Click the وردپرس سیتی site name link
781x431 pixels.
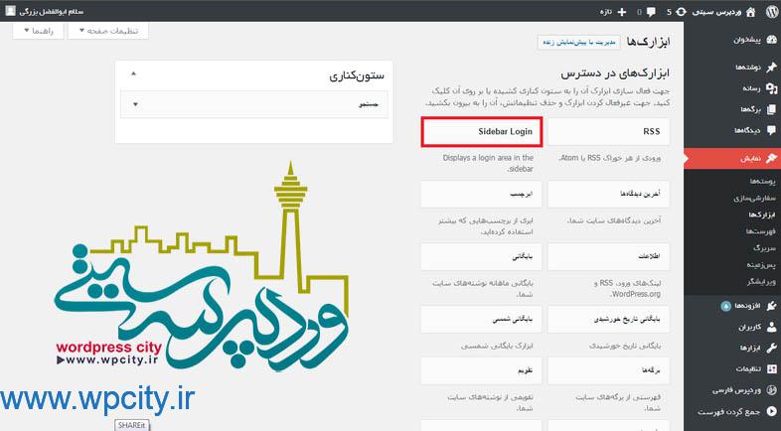click(716, 12)
